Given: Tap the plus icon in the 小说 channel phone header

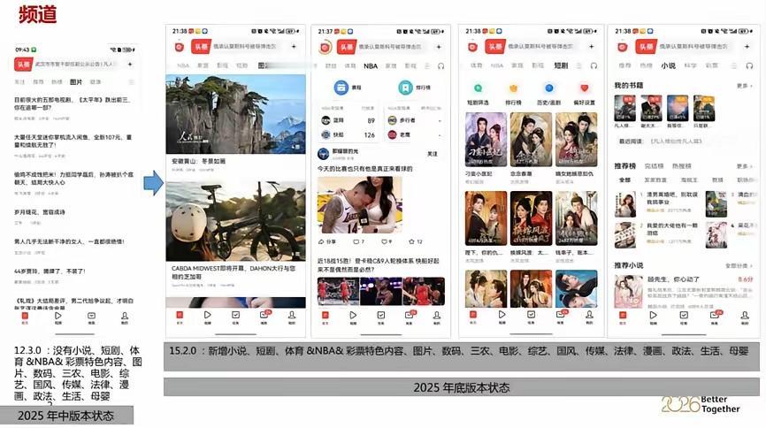Looking at the screenshot, I should (x=747, y=46).
